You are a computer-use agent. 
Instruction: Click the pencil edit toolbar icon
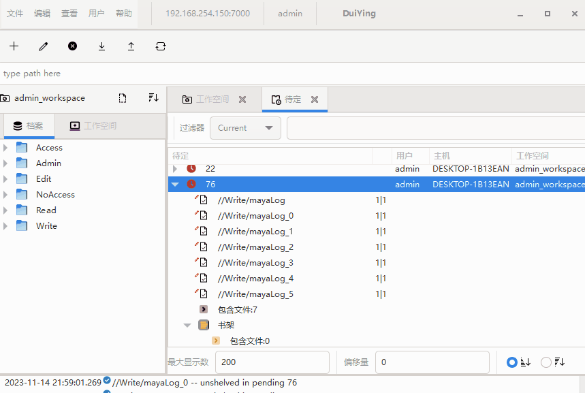[44, 46]
